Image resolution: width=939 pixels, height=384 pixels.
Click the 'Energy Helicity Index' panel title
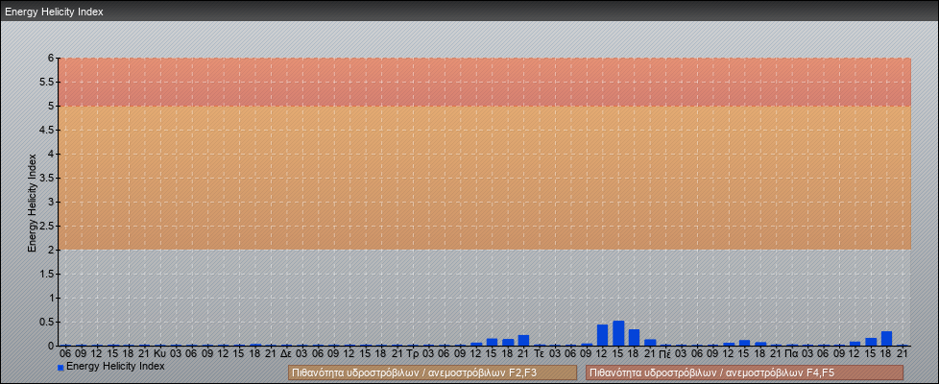[x=54, y=12]
